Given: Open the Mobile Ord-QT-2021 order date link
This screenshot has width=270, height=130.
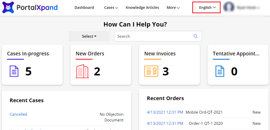Looking at the screenshot, I should tap(165, 112).
